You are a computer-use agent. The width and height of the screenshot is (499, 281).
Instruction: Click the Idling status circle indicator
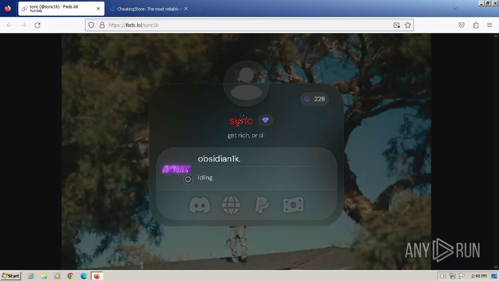pos(188,179)
